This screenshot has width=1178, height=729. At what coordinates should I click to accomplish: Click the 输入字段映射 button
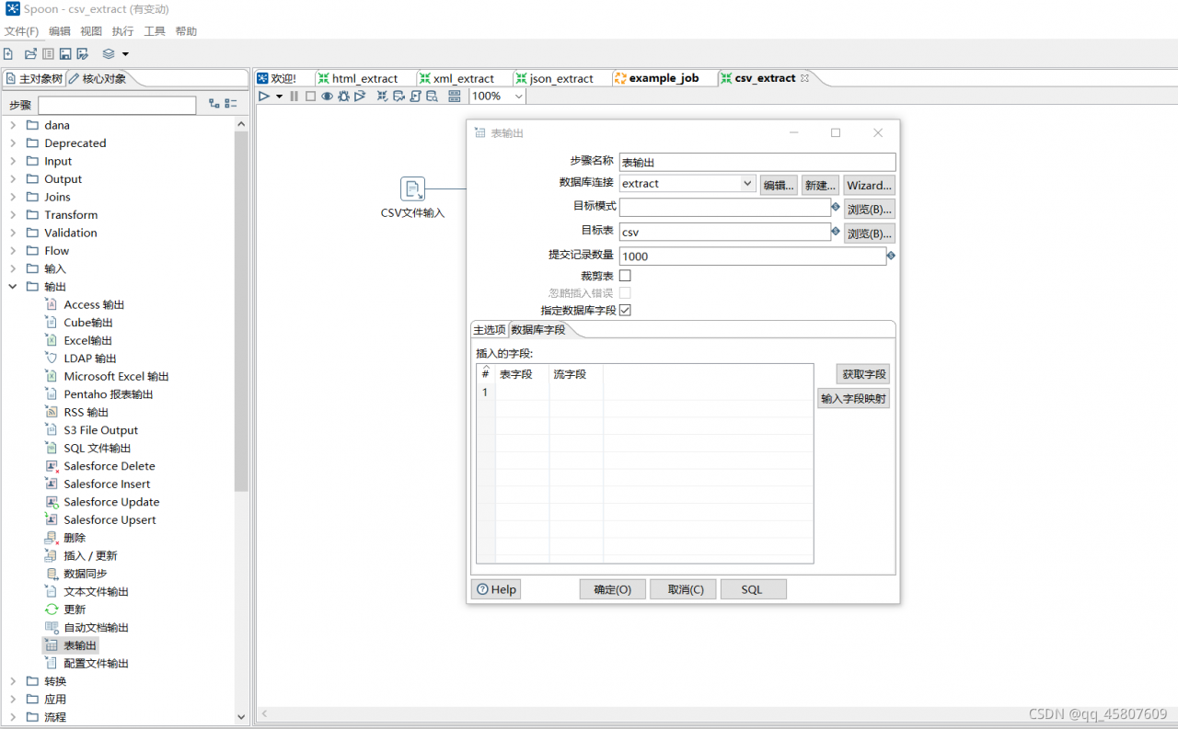[x=854, y=398]
